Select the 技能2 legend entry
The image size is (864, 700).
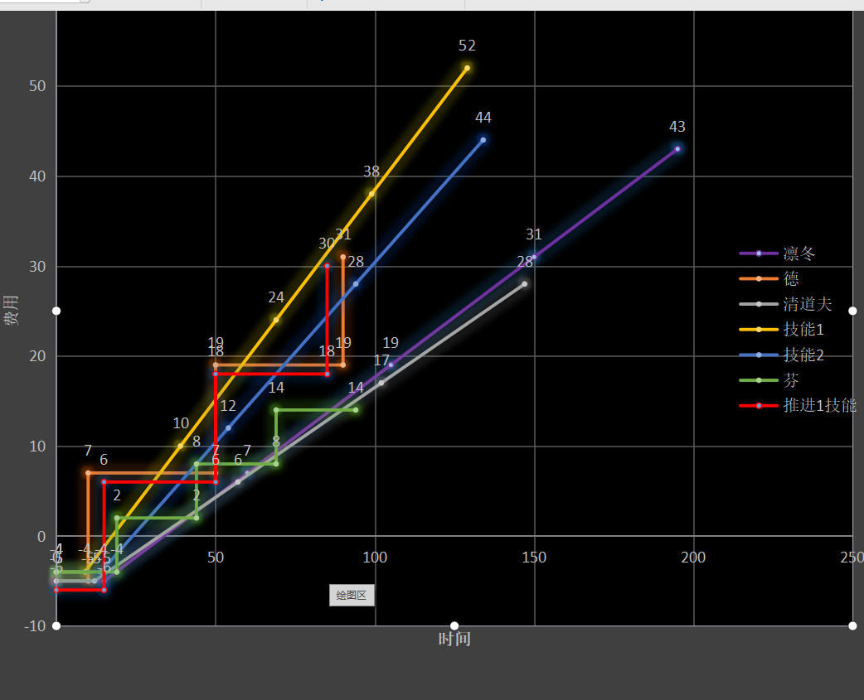click(782, 355)
